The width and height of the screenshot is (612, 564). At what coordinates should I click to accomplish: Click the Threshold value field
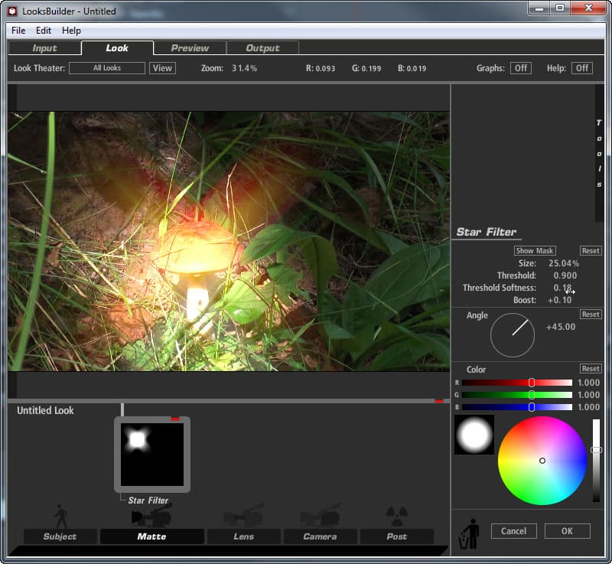(x=564, y=275)
